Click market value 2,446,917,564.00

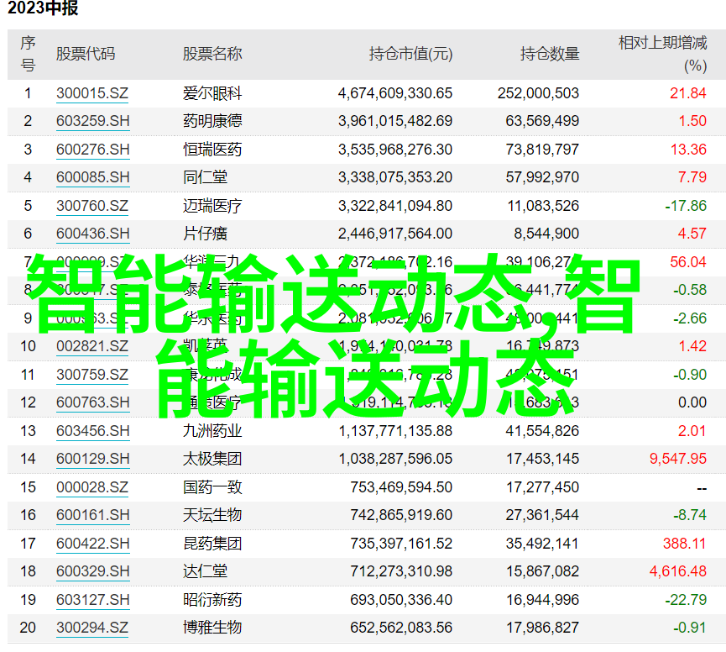pos(395,234)
